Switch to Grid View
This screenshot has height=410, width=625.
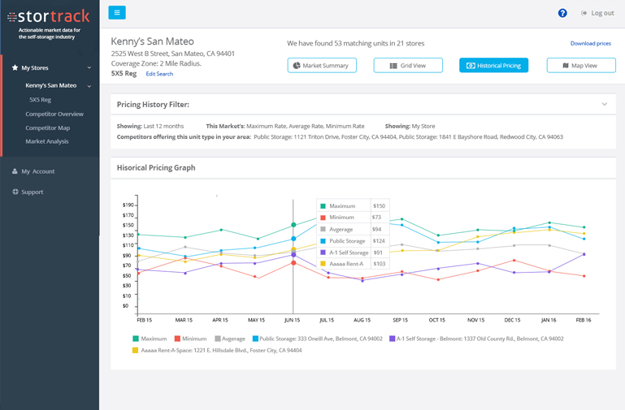408,65
